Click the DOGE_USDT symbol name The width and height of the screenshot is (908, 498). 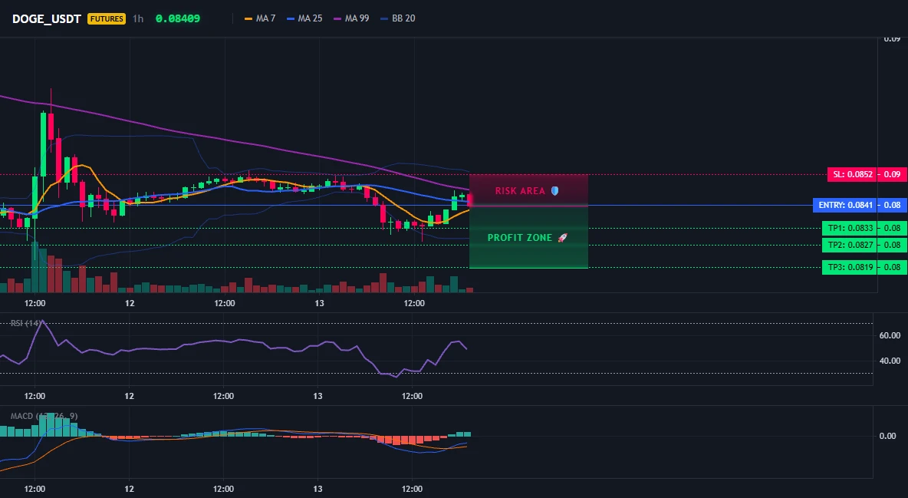point(46,18)
